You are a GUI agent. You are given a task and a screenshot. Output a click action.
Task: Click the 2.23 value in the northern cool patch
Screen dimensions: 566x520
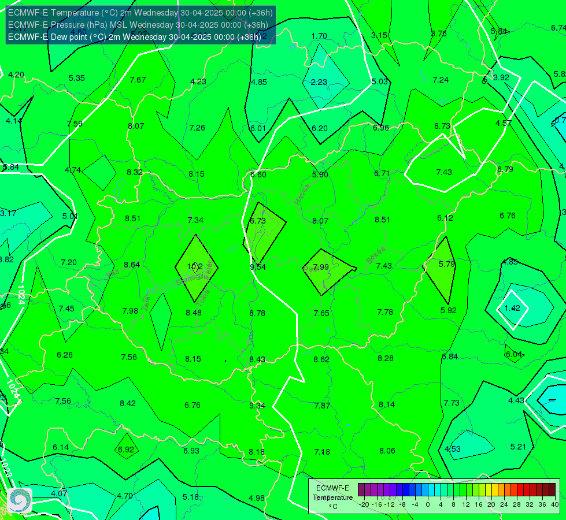click(319, 82)
